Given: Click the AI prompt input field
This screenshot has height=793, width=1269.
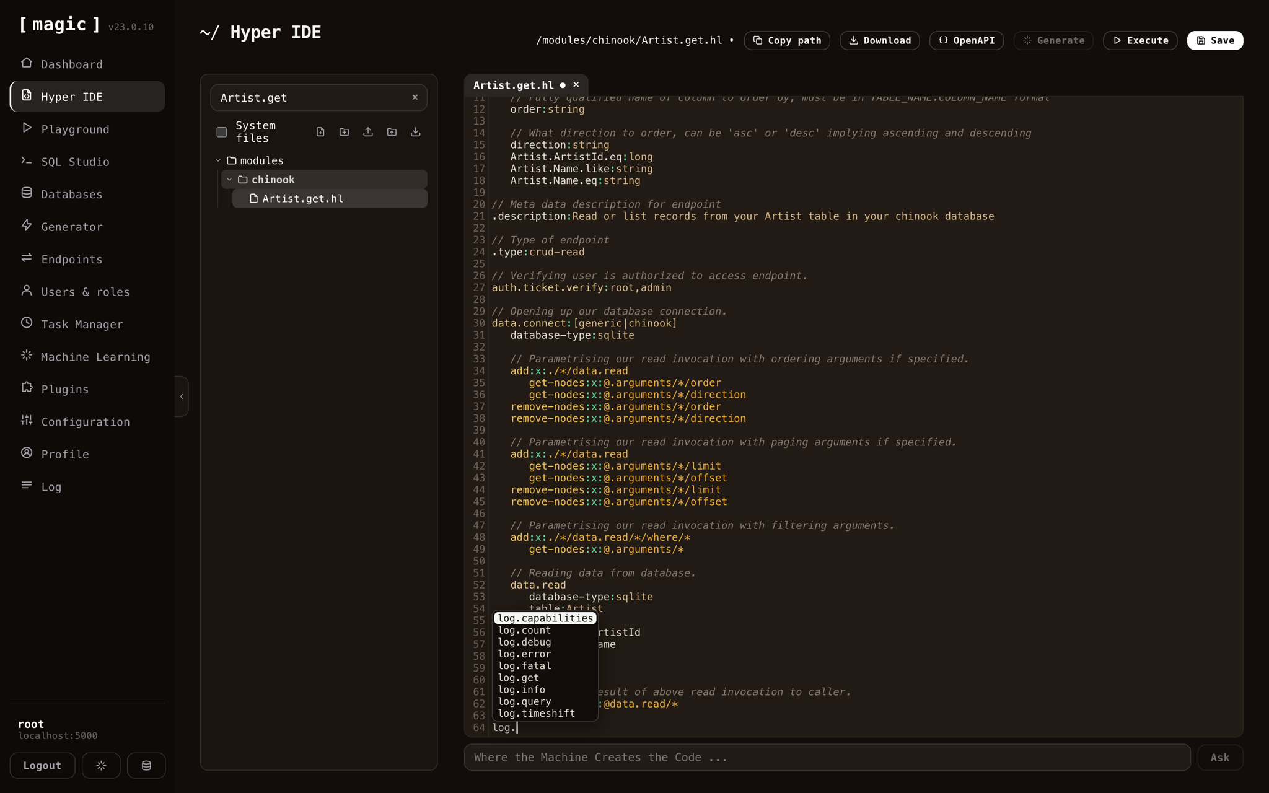Looking at the screenshot, I should (x=827, y=757).
